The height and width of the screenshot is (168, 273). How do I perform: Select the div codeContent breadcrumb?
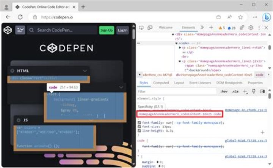pos(214,75)
